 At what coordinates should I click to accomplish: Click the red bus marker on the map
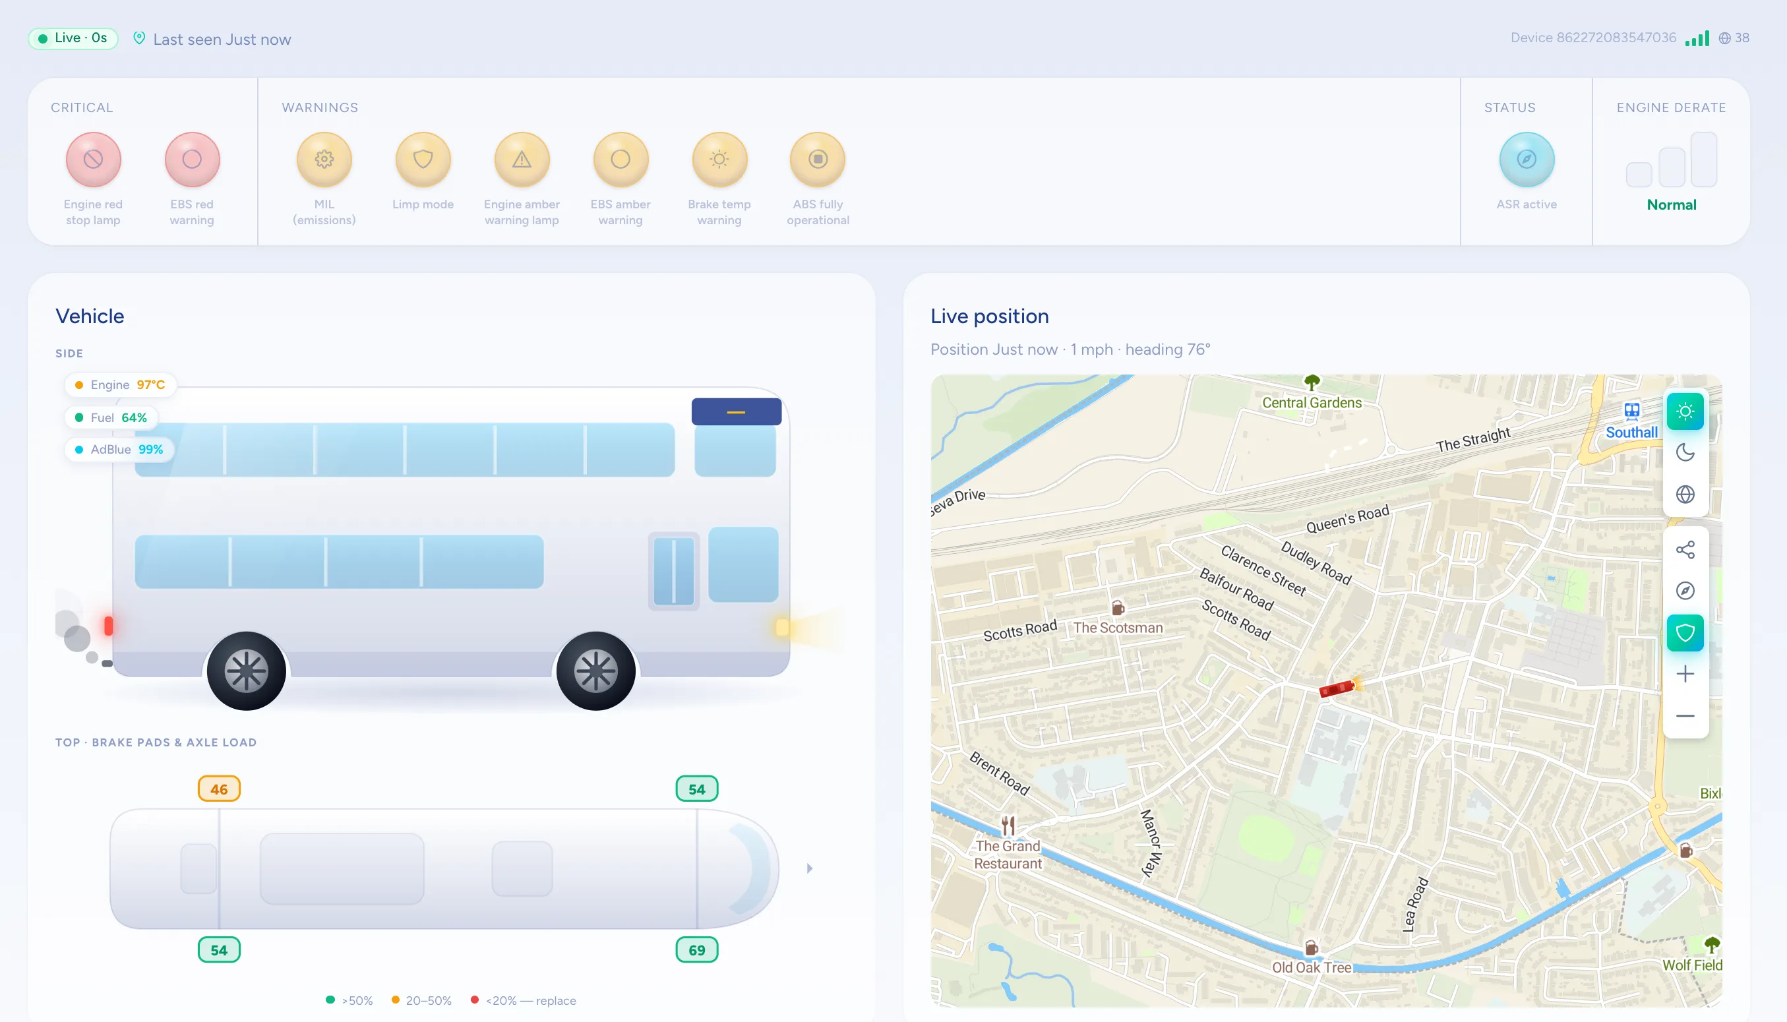pos(1338,688)
